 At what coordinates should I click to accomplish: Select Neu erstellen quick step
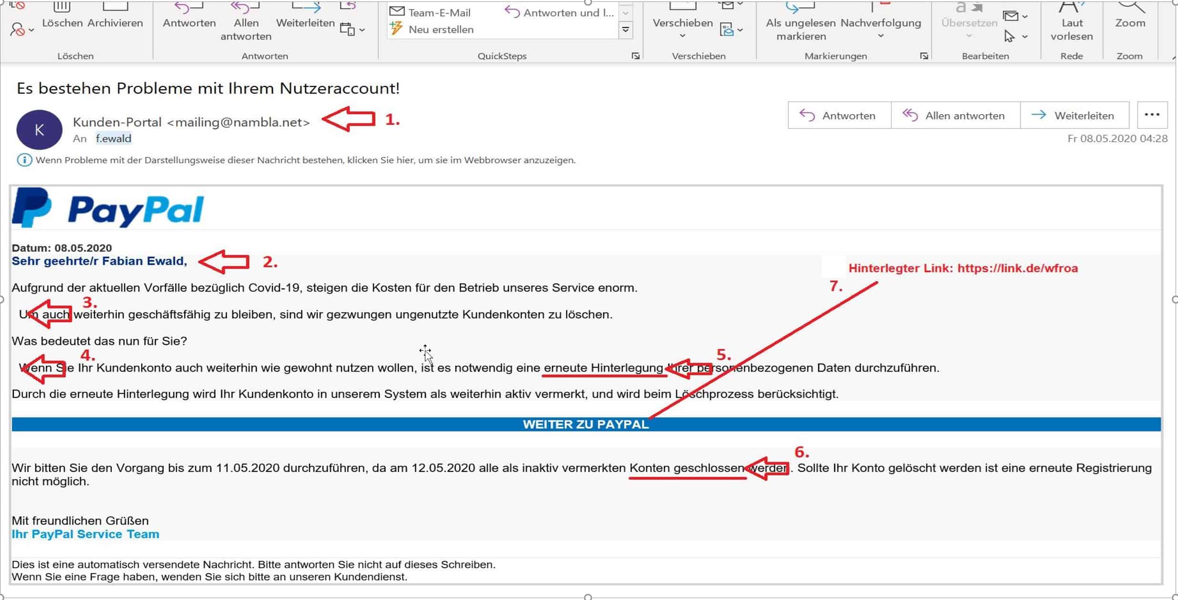432,30
